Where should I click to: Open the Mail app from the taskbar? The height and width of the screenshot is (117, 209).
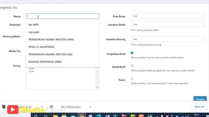tap(73, 116)
